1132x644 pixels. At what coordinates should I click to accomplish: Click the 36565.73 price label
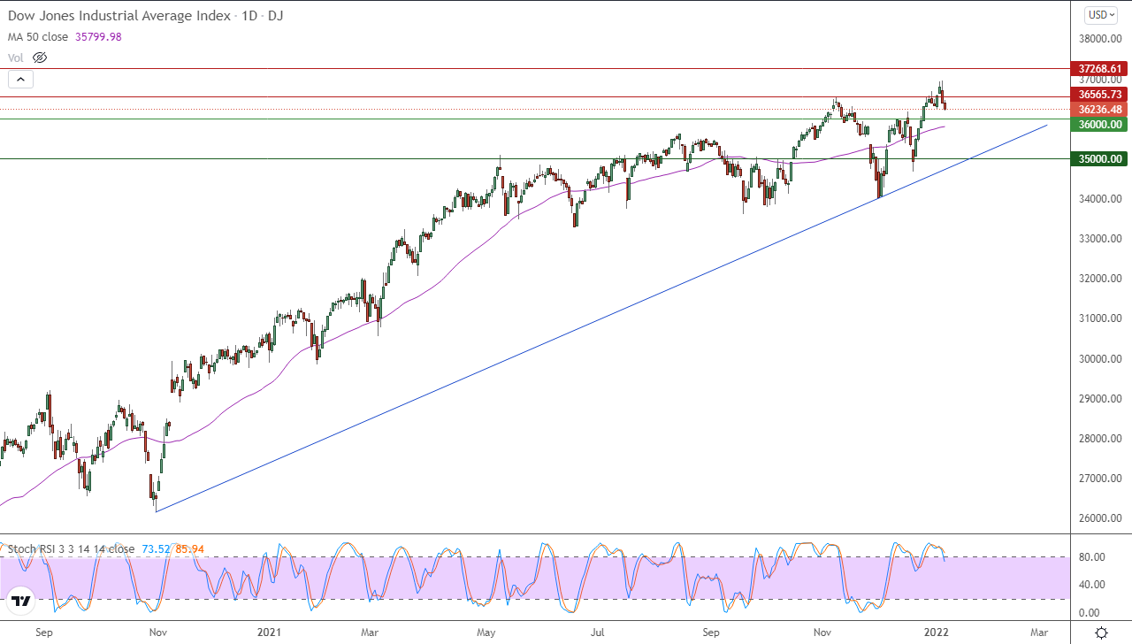(x=1100, y=94)
